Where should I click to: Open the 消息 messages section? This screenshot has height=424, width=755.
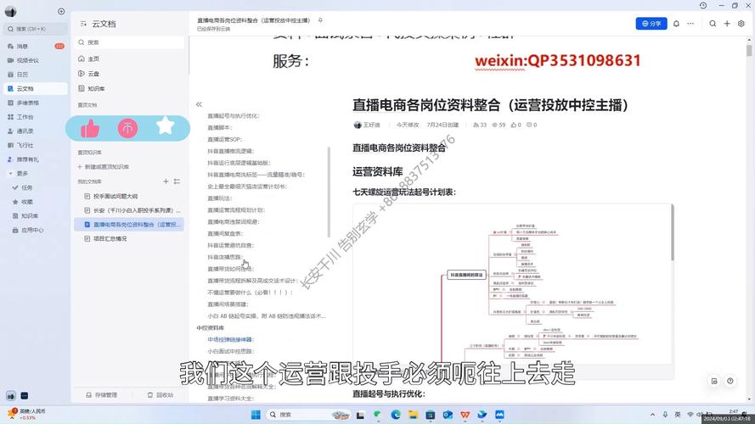(22, 46)
